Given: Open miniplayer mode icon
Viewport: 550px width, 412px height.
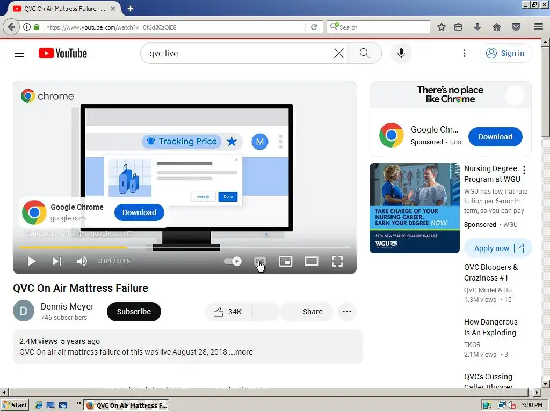Looking at the screenshot, I should [286, 261].
